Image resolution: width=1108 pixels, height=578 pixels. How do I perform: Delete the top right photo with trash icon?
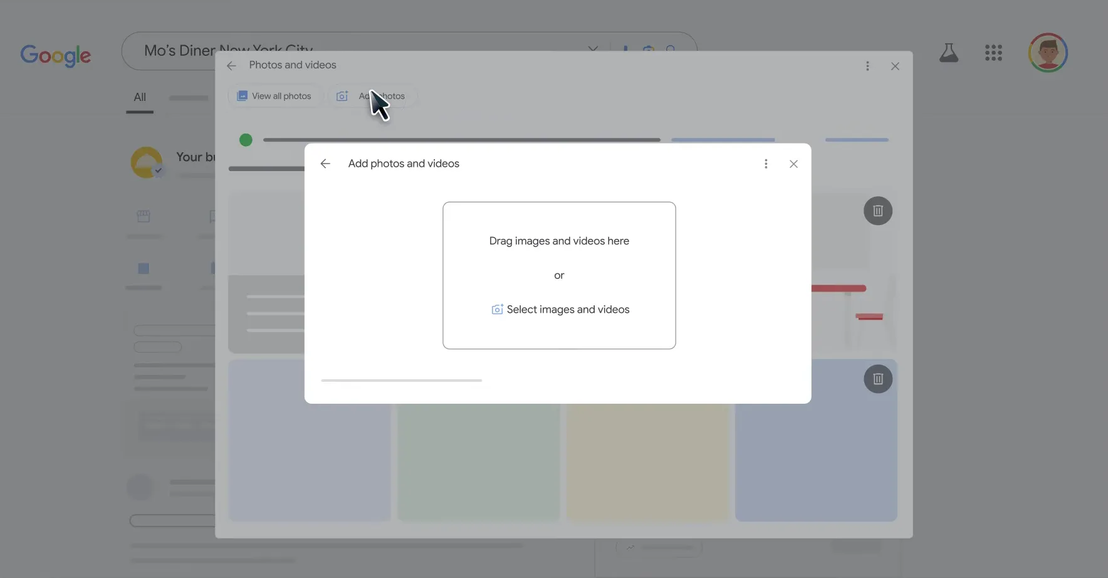(x=877, y=211)
